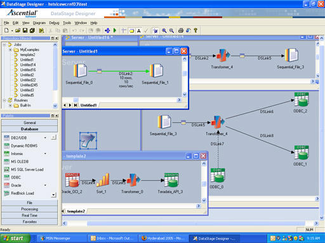This screenshot has height=243, width=325.
Task: Collapse the Jobs tree node
Action: [4, 44]
